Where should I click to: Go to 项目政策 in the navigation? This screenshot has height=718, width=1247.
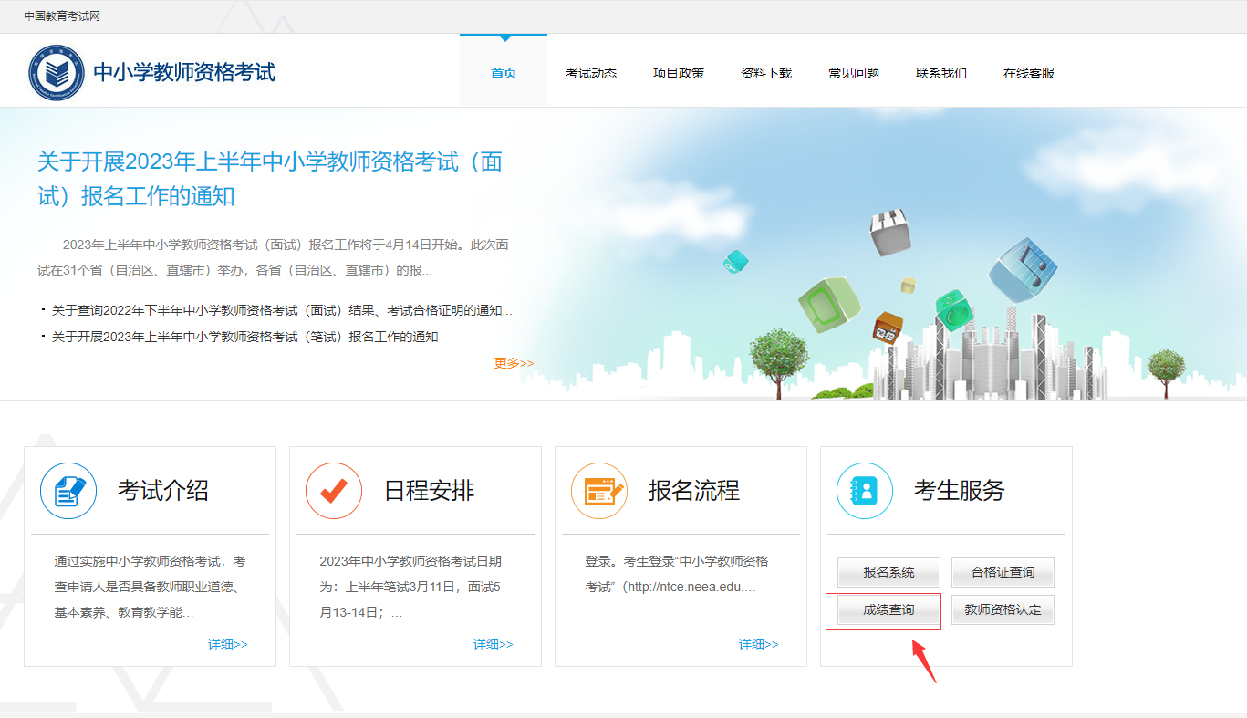679,73
